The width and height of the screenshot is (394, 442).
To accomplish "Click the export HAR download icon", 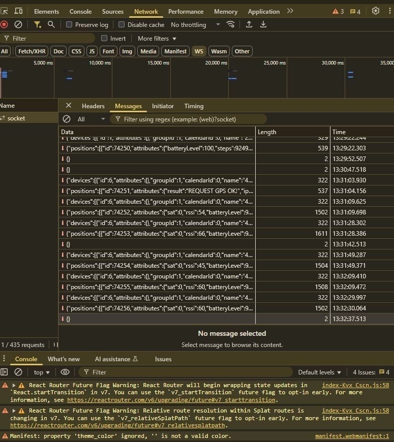I will click(263, 24).
